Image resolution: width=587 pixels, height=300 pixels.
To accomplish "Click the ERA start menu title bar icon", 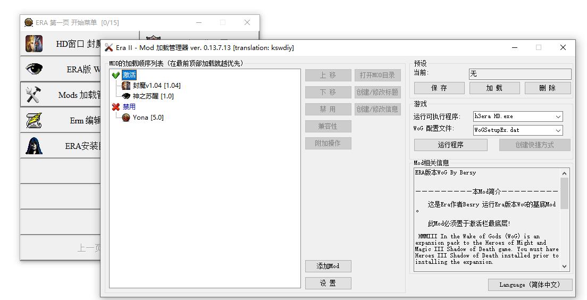I will point(29,22).
